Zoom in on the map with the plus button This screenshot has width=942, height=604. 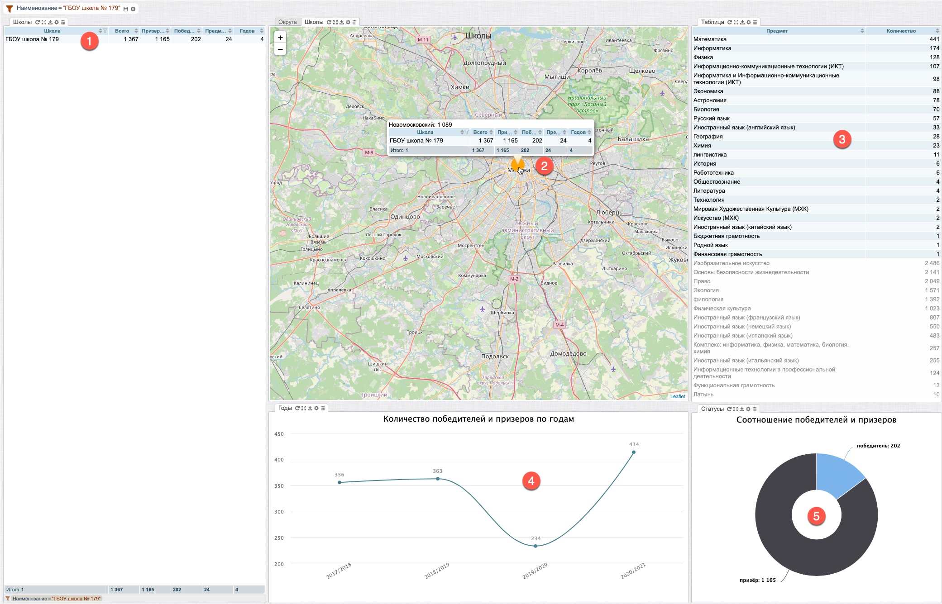(280, 38)
